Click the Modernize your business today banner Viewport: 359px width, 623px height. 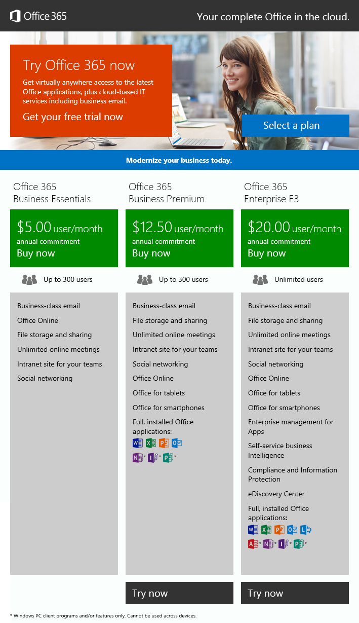[179, 160]
